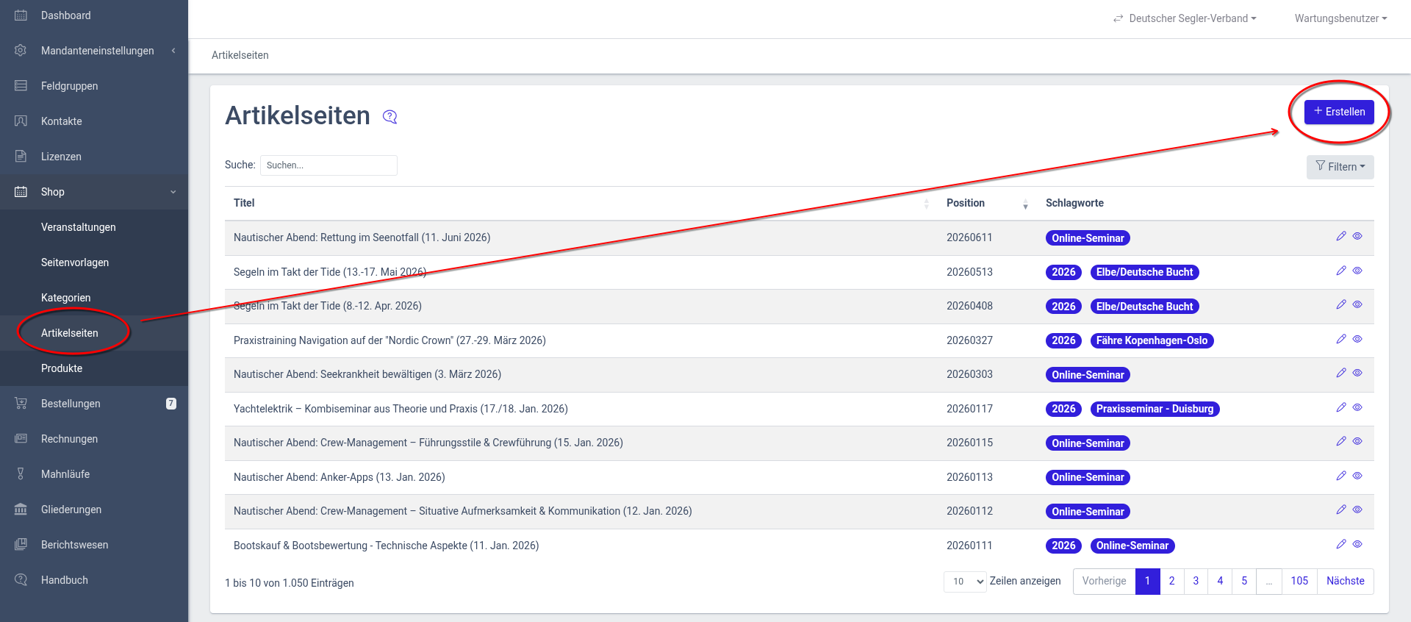Click the edit pencil for the Yachtelektrik Kombiseminar row
Image resolution: width=1411 pixels, height=622 pixels.
(x=1340, y=407)
